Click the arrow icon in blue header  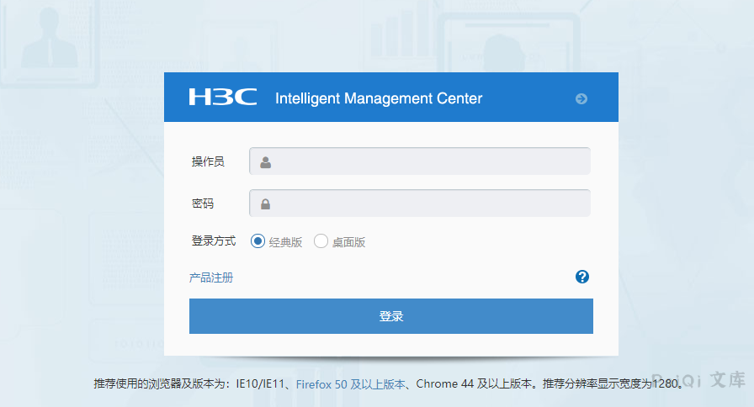tap(581, 98)
